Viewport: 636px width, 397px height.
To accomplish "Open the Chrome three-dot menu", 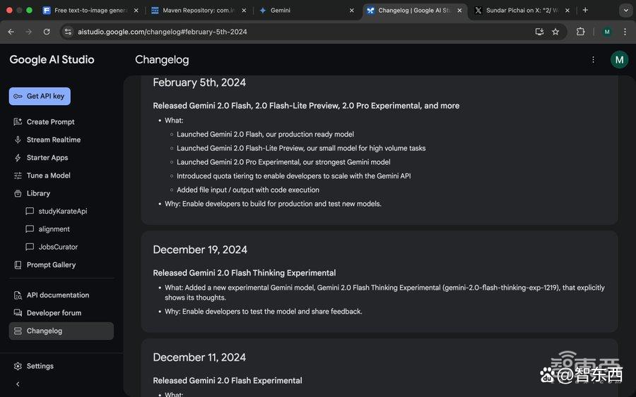I will (x=625, y=32).
